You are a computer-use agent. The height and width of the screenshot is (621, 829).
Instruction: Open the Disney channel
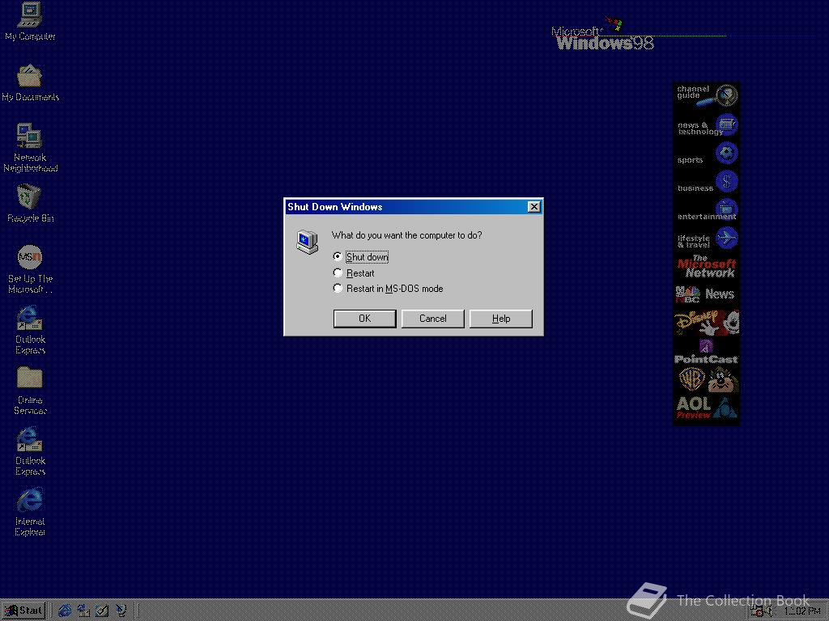click(707, 323)
